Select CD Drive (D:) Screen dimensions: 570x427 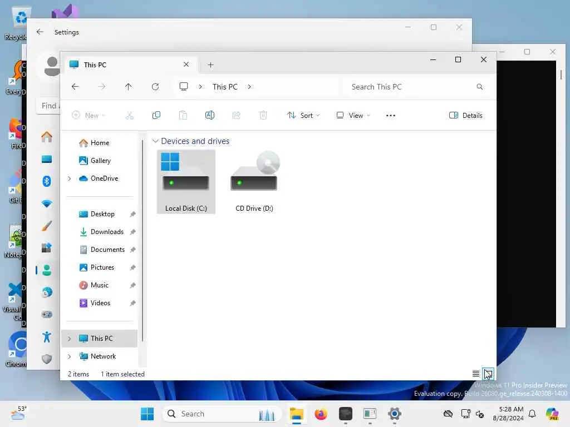(254, 182)
